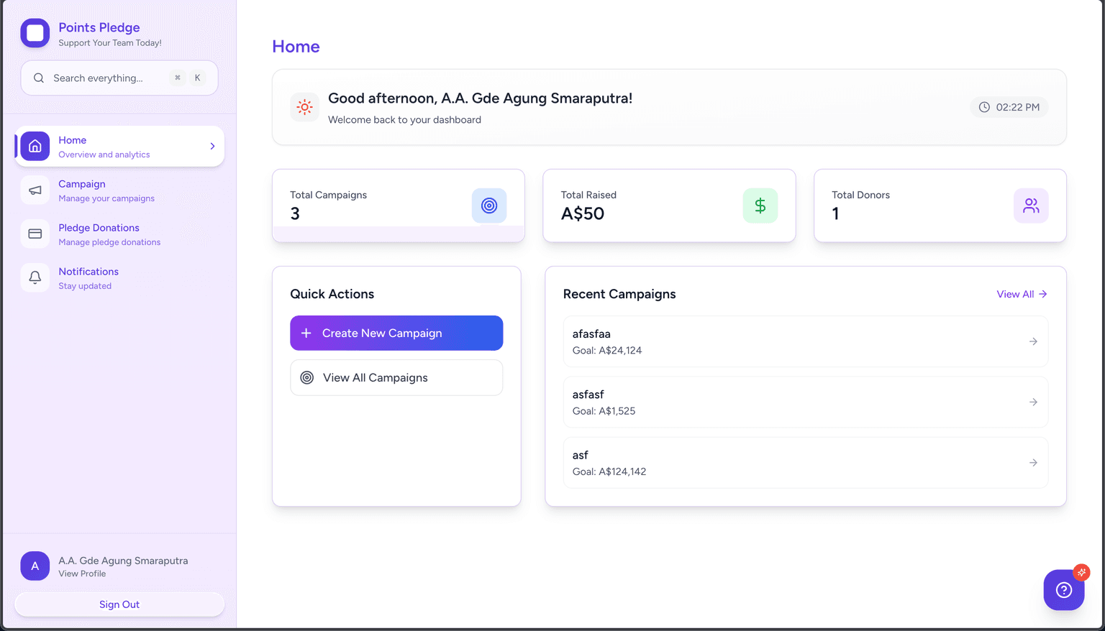
Task: Click the user avatar letter A
Action: [35, 566]
